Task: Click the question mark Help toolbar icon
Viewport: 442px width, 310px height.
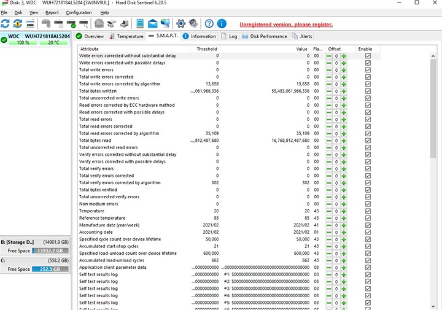Action: pos(209,24)
